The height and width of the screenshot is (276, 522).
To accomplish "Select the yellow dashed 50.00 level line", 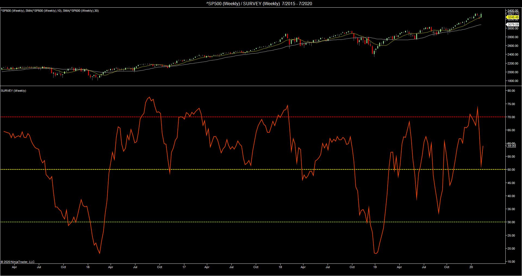I will click(253, 170).
